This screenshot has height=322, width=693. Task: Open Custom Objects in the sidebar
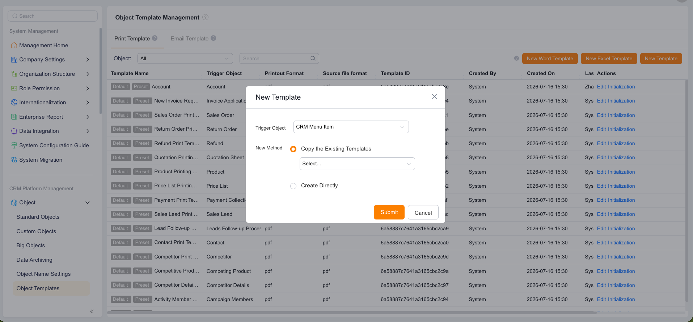36,231
